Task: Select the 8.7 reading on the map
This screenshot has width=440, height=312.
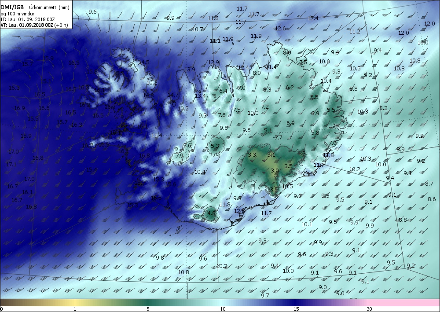Action: pos(429,184)
